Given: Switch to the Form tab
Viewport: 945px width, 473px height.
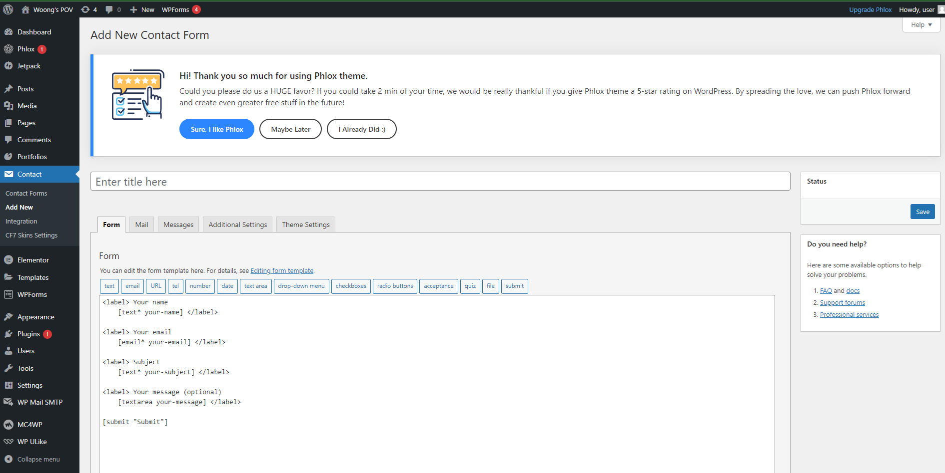Looking at the screenshot, I should 111,225.
